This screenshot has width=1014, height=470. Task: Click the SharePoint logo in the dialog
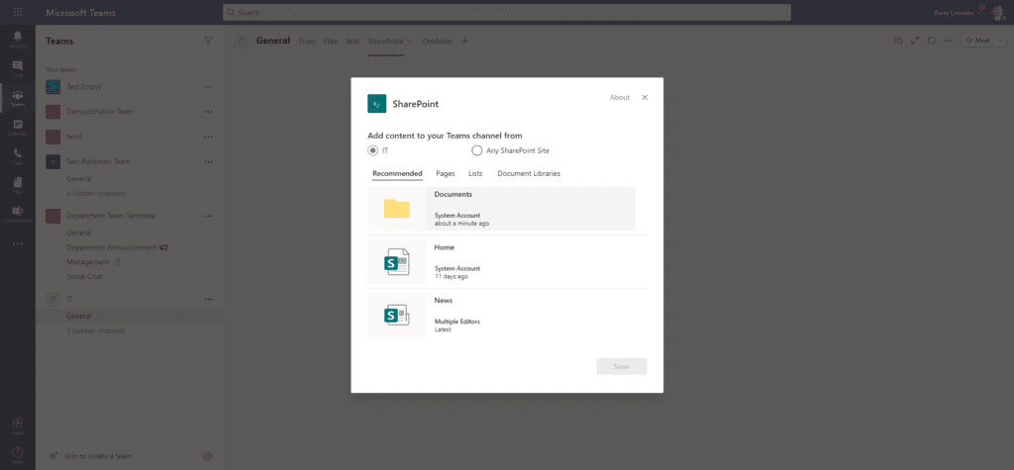[x=377, y=104]
